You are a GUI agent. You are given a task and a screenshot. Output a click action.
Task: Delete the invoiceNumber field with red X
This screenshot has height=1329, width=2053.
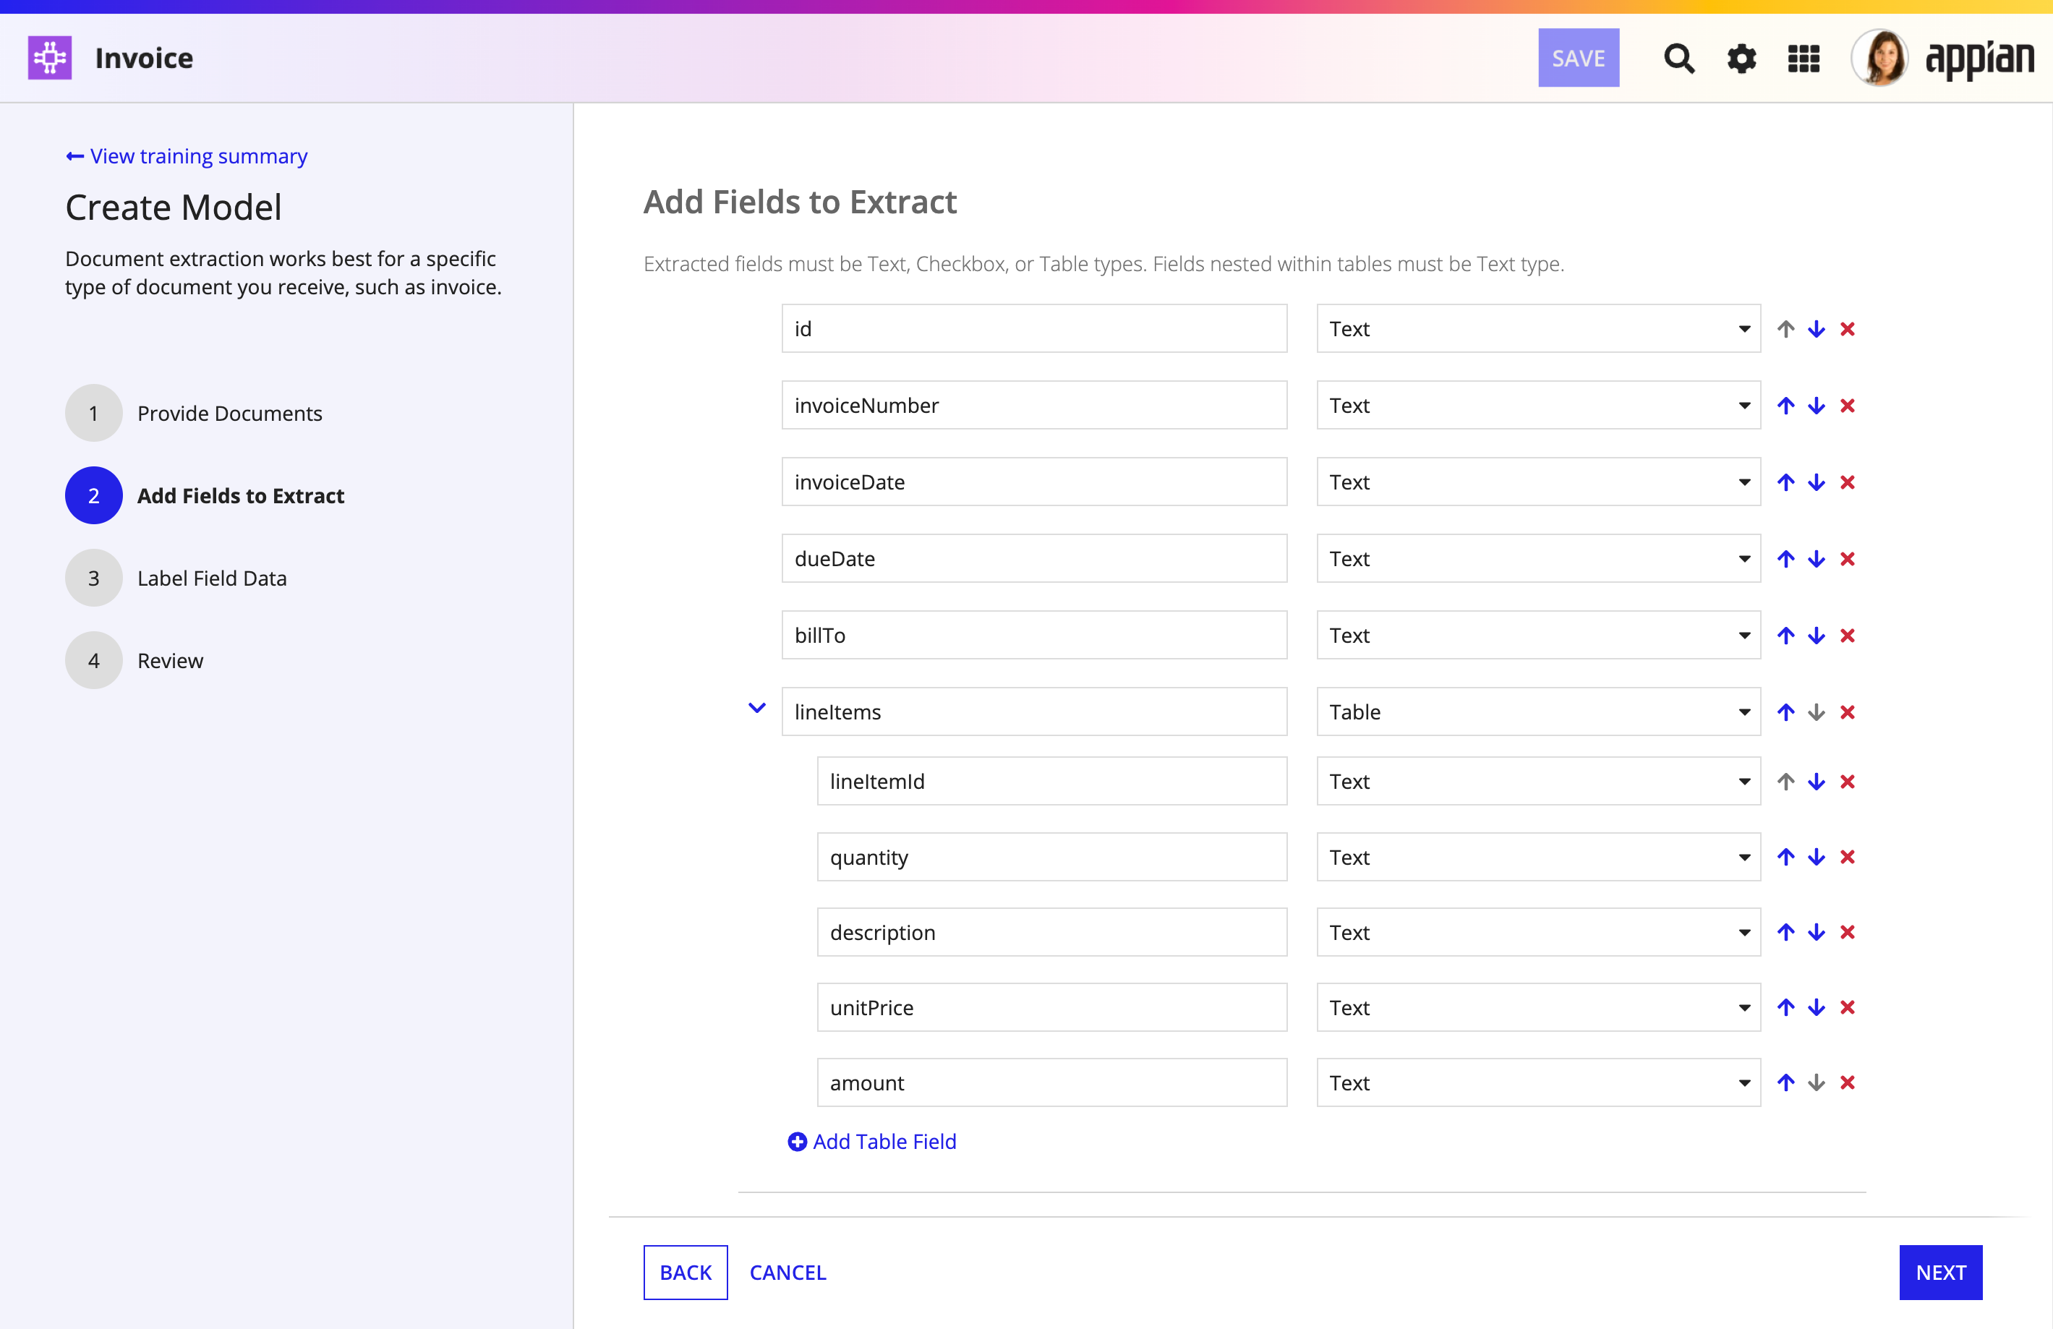[1847, 406]
